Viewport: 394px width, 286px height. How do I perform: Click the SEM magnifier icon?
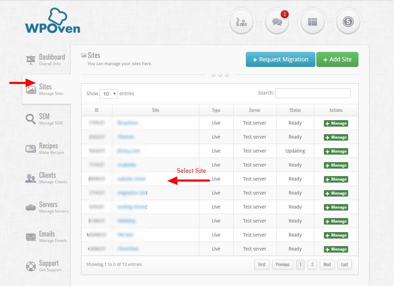point(31,119)
